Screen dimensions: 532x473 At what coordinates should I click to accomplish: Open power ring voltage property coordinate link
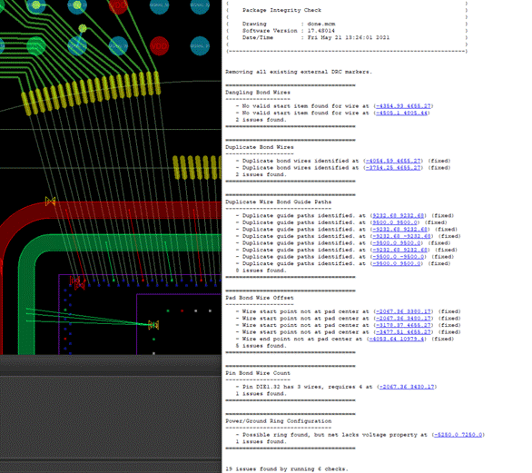pyautogui.click(x=458, y=434)
